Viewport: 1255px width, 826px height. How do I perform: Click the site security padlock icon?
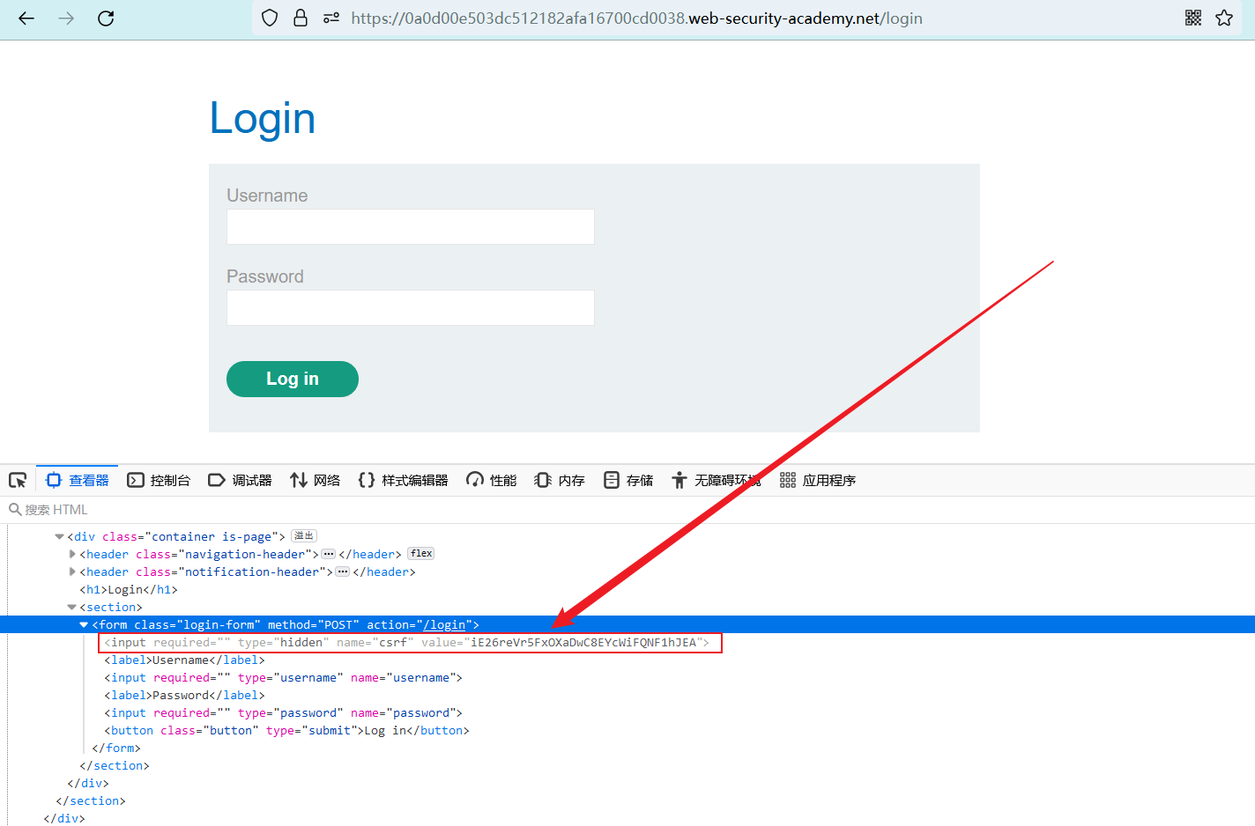pyautogui.click(x=301, y=18)
